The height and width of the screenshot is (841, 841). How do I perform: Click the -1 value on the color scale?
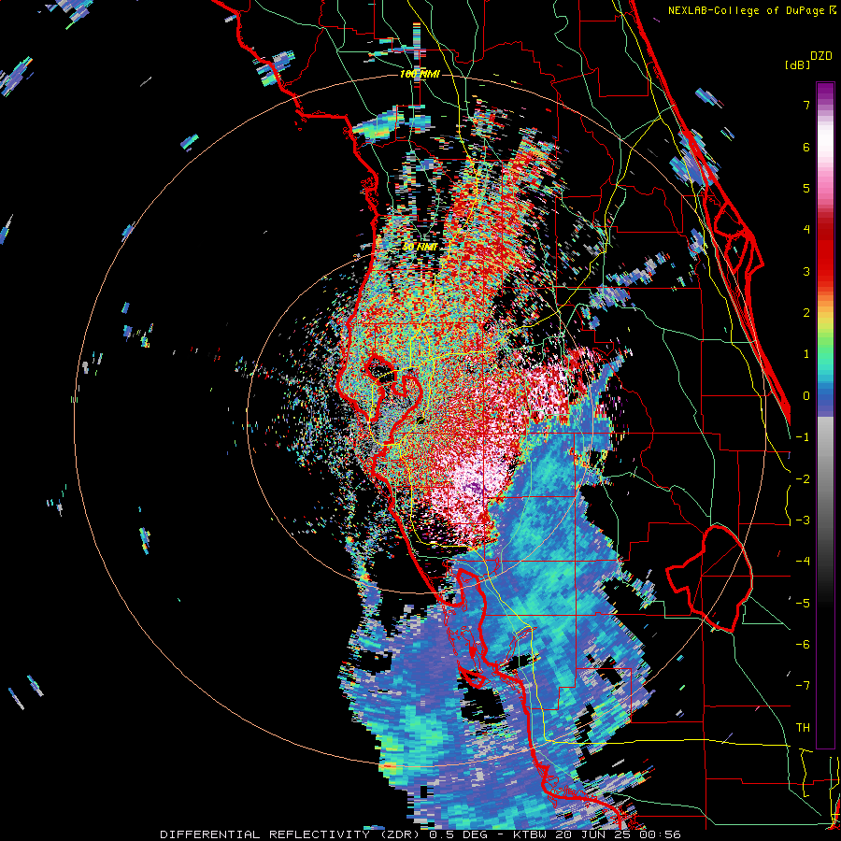pos(803,437)
